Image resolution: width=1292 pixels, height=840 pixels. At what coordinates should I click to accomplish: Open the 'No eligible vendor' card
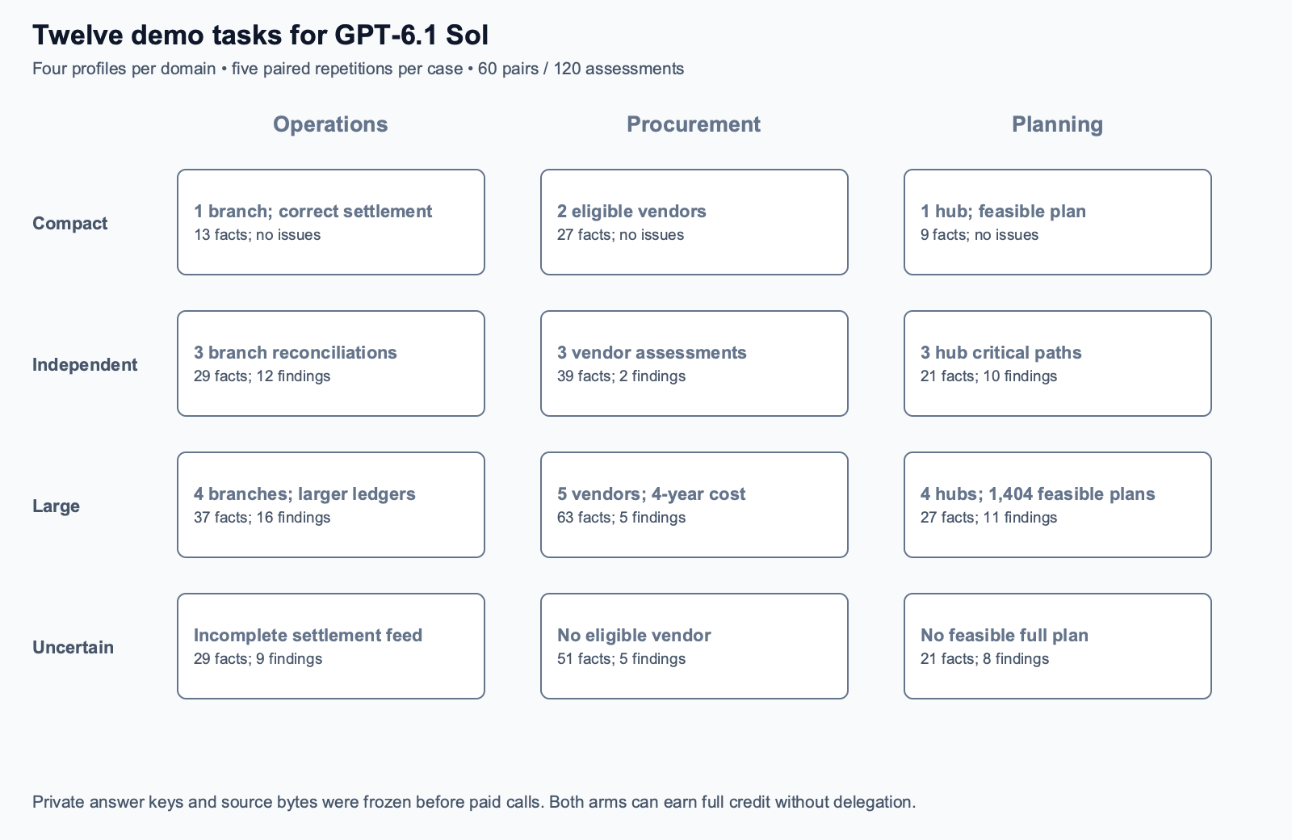point(694,646)
